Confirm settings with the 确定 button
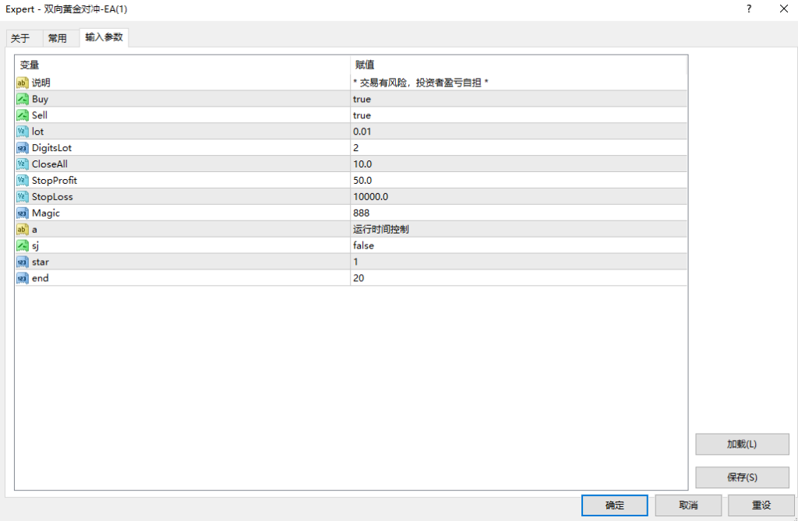798x521 pixels. click(x=614, y=505)
